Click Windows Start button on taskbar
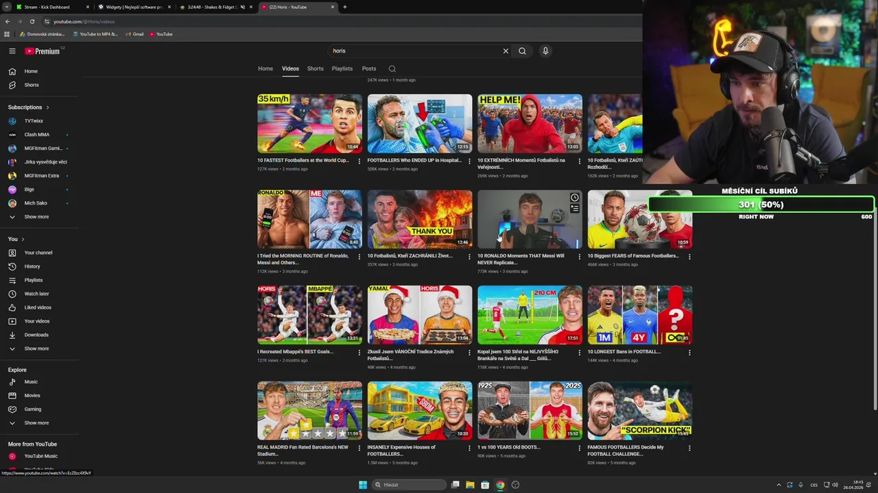The image size is (878, 493). point(363,485)
